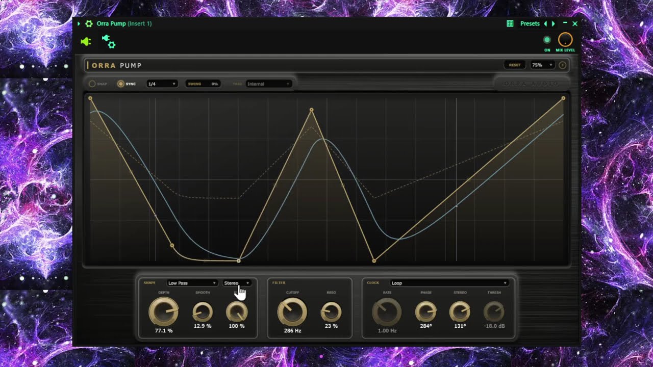This screenshot has width=653, height=367.
Task: Click the 286 Hz cutoff value
Action: (x=292, y=331)
